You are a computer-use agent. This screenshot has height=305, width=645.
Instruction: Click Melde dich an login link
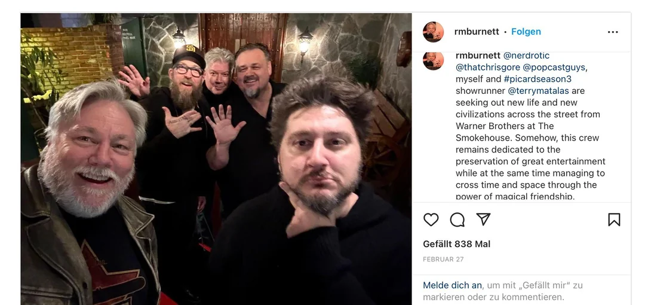coord(452,285)
